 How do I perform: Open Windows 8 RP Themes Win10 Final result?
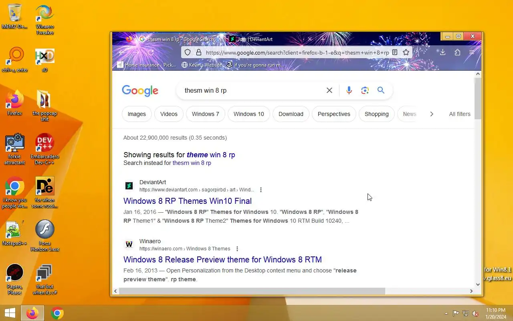coord(188,201)
